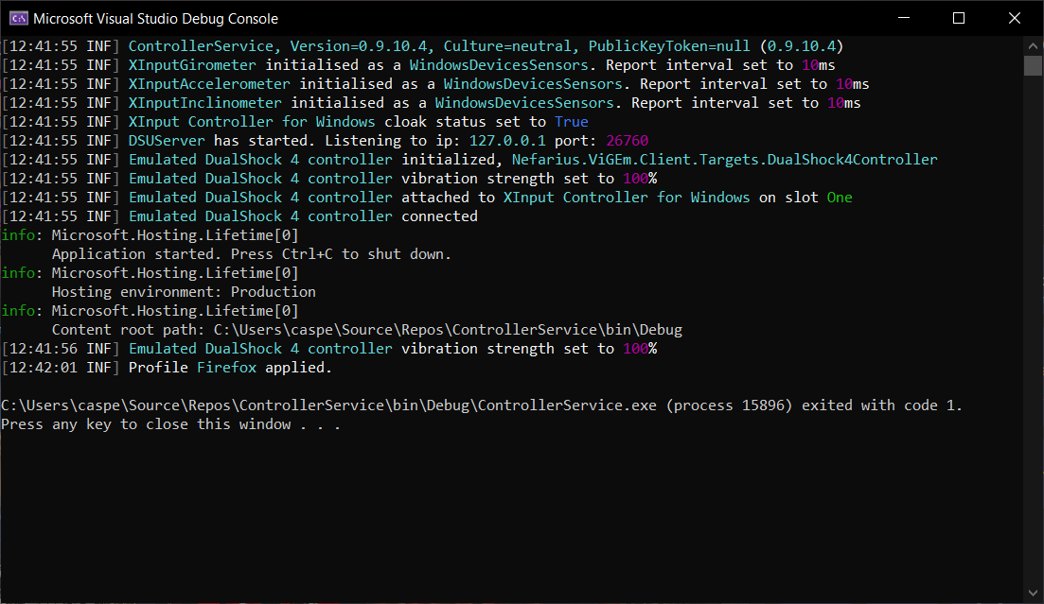Click 'Application started. Press Ctrl+C to shut down.'
Image resolution: width=1044 pixels, height=604 pixels.
tap(252, 254)
